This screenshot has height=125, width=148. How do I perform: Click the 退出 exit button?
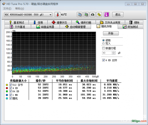[118, 15]
